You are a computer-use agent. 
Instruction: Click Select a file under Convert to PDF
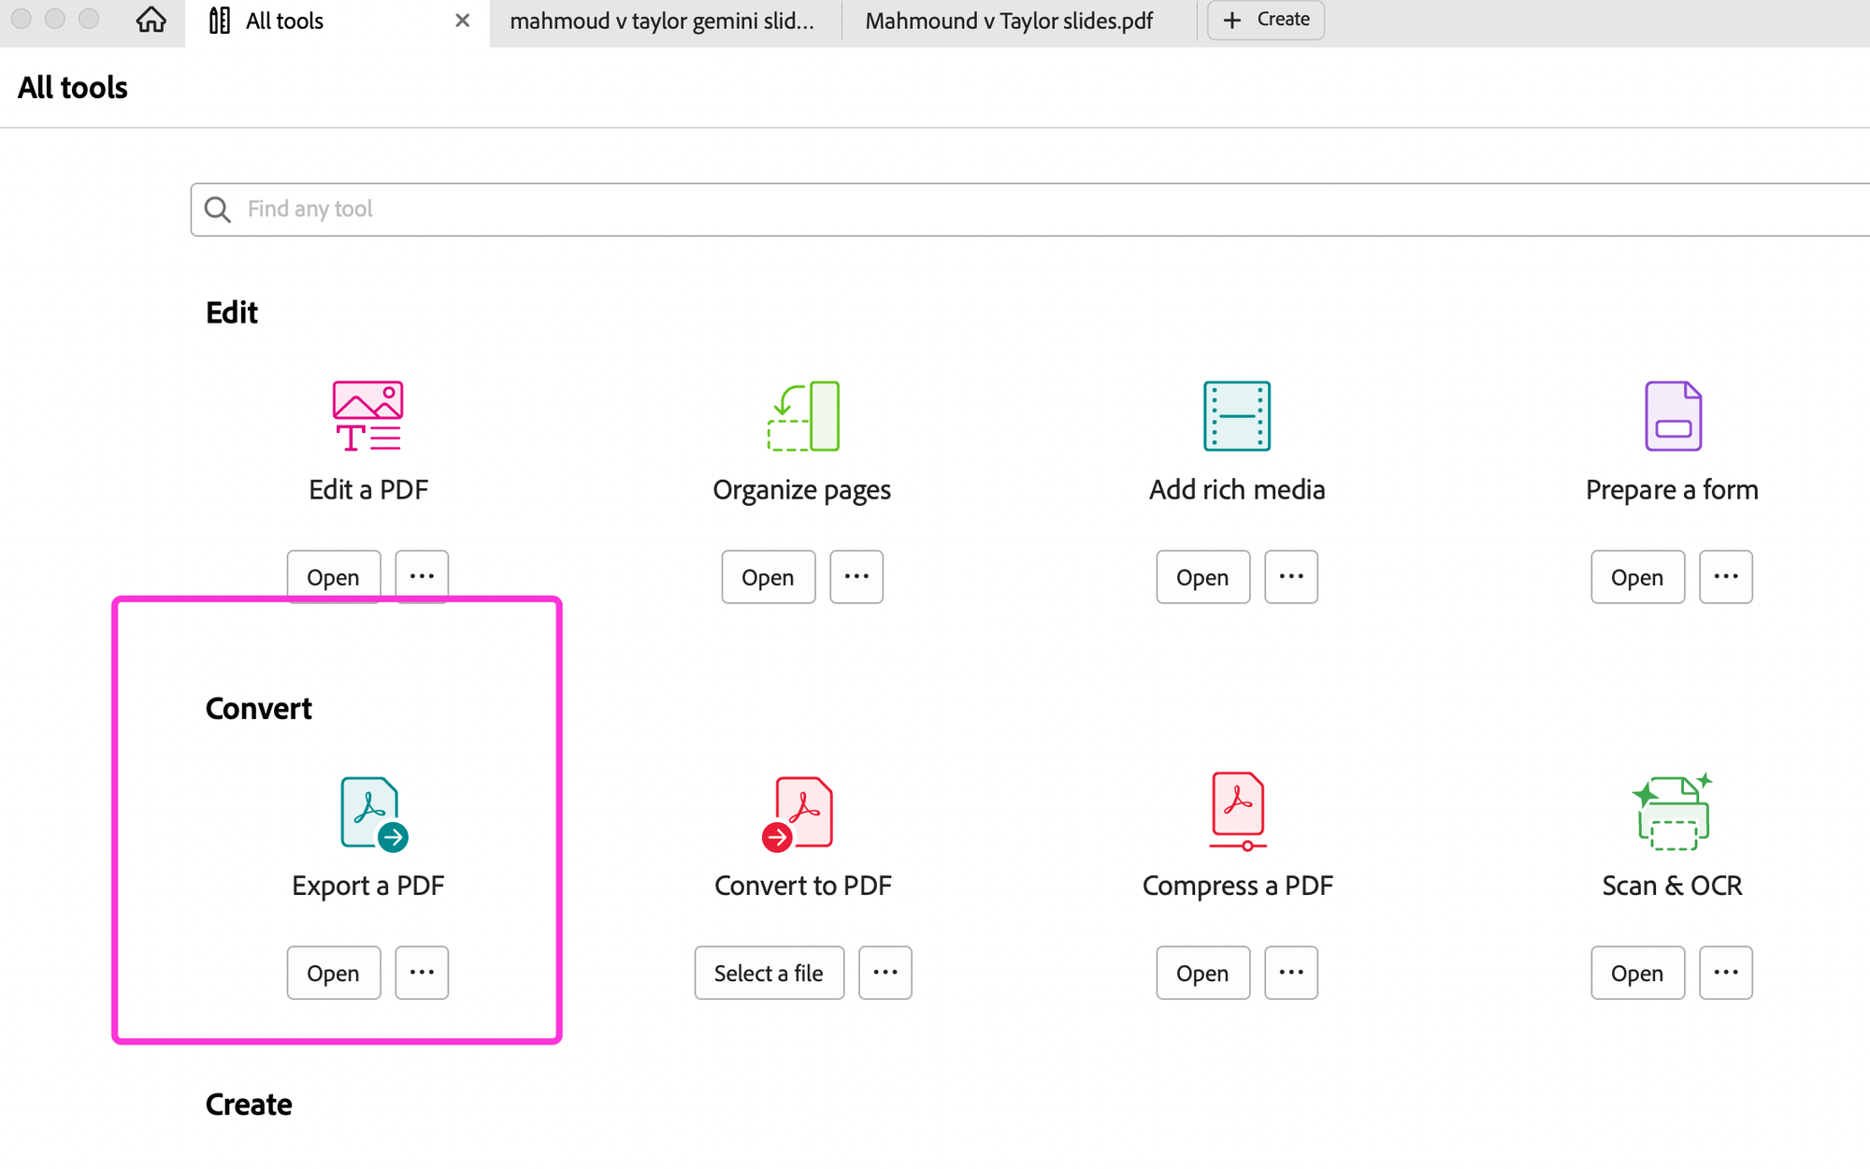click(x=769, y=973)
